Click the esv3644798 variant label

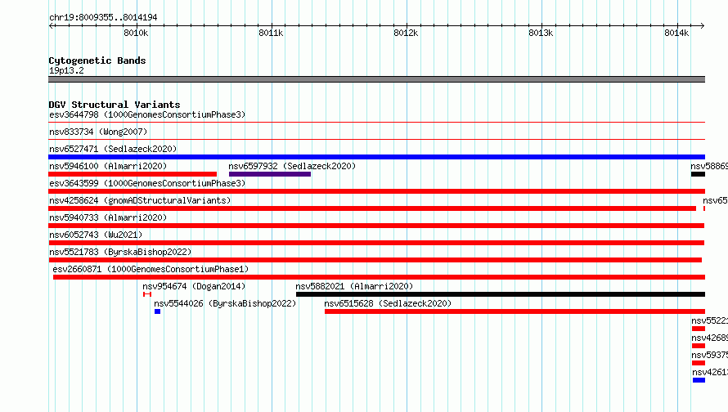point(147,114)
